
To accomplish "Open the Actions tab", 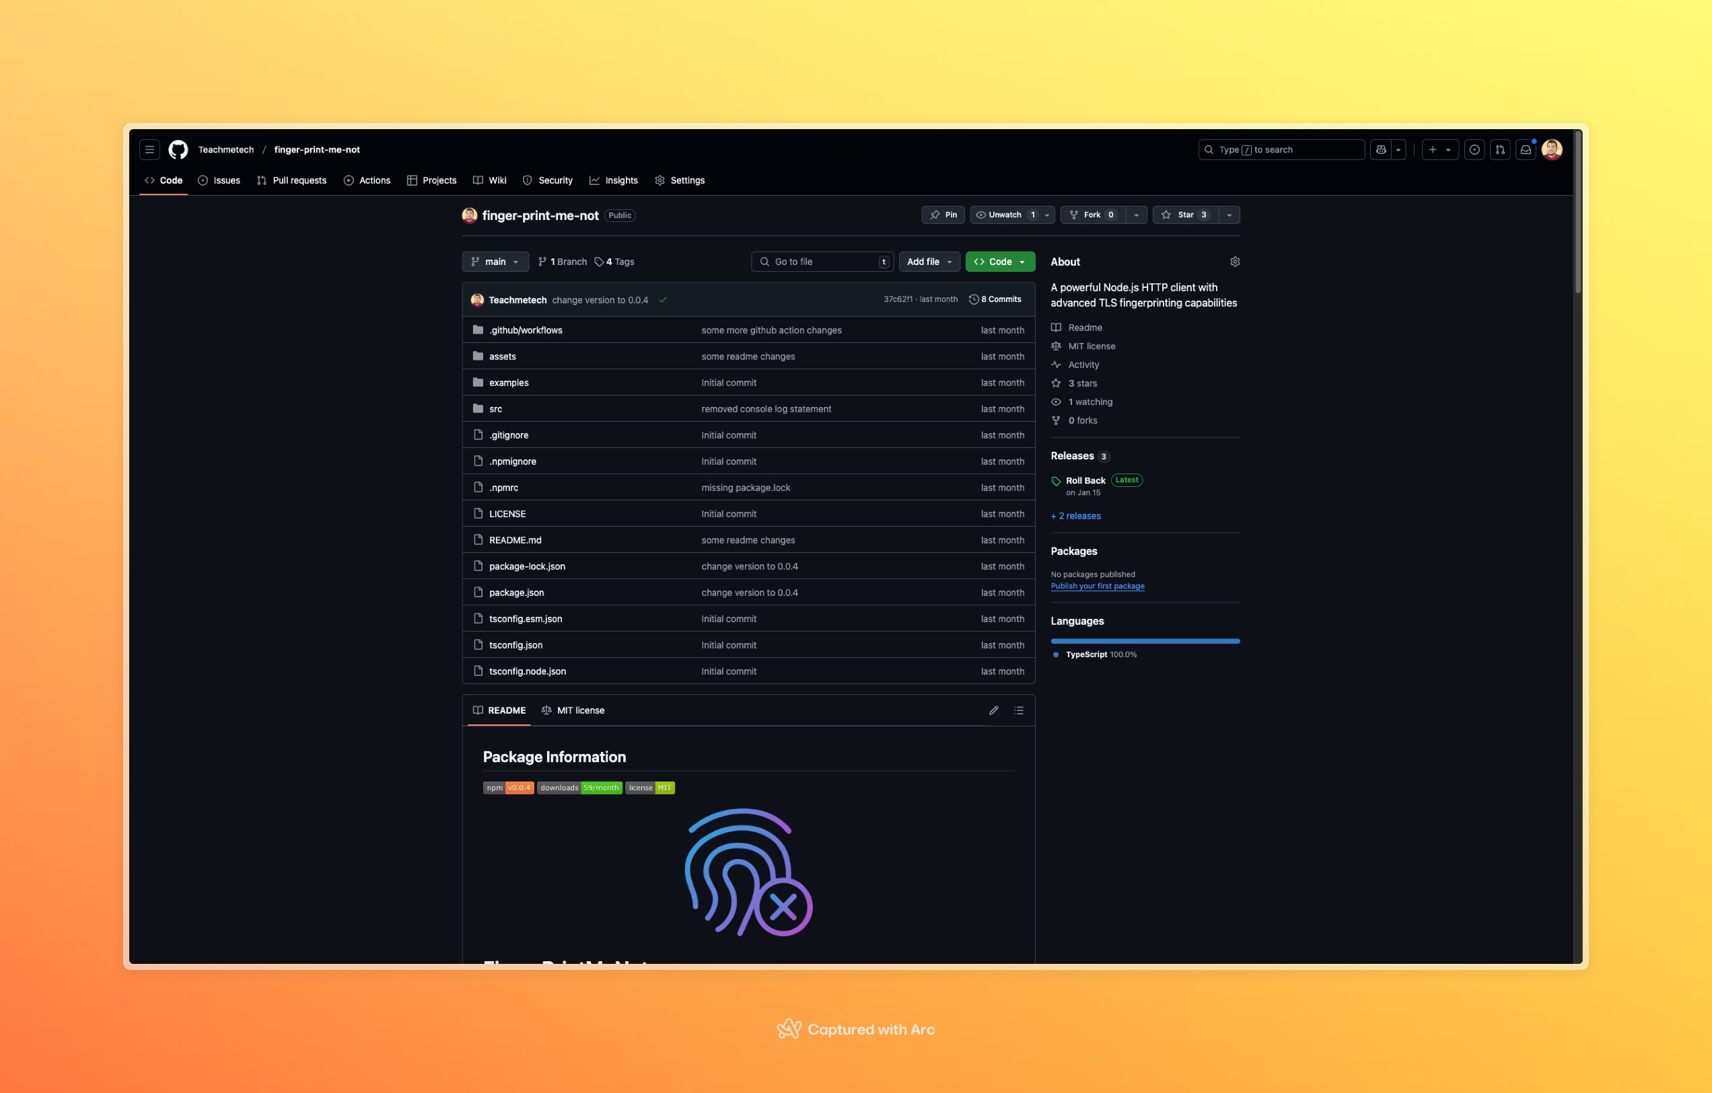I will 367,180.
